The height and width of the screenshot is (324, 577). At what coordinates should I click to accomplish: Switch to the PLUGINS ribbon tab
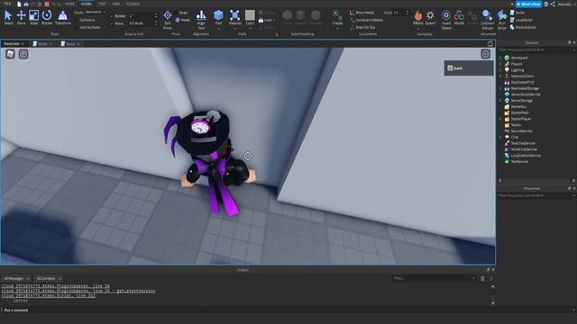click(x=133, y=4)
